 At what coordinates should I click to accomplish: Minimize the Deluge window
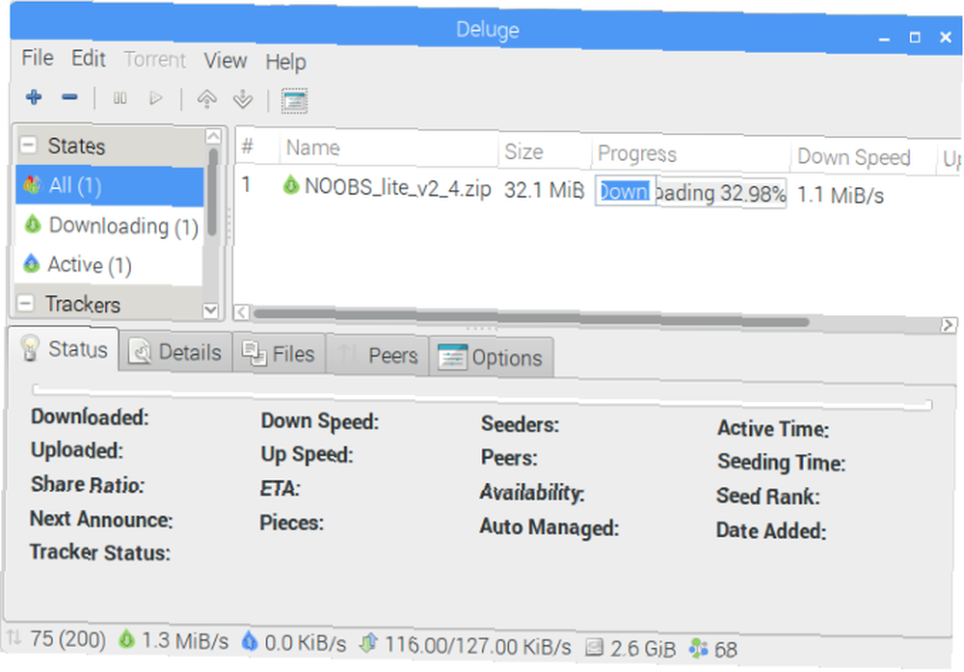pos(884,39)
